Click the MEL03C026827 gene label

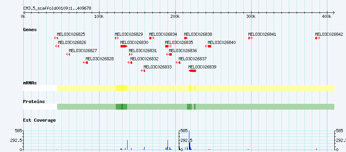tap(83, 51)
